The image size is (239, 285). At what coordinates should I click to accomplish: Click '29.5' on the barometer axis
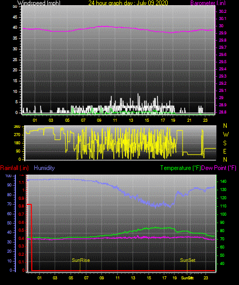pyautogui.click(x=223, y=62)
